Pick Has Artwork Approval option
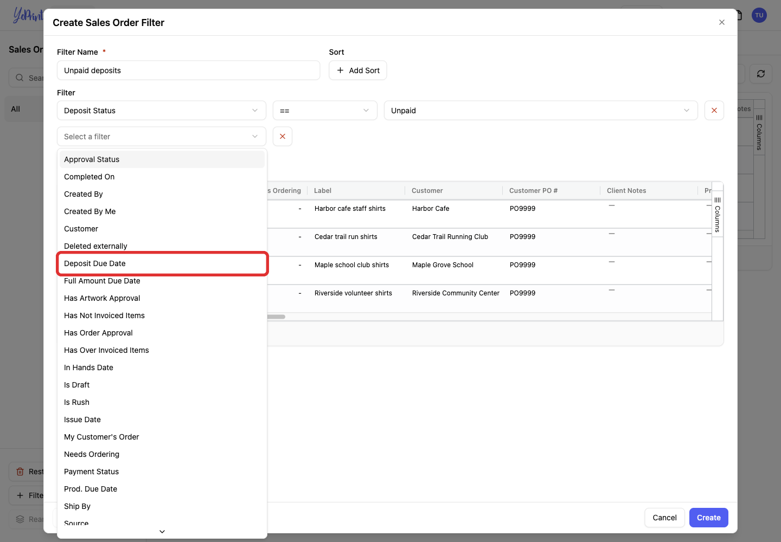This screenshot has width=781, height=542. pyautogui.click(x=162, y=298)
